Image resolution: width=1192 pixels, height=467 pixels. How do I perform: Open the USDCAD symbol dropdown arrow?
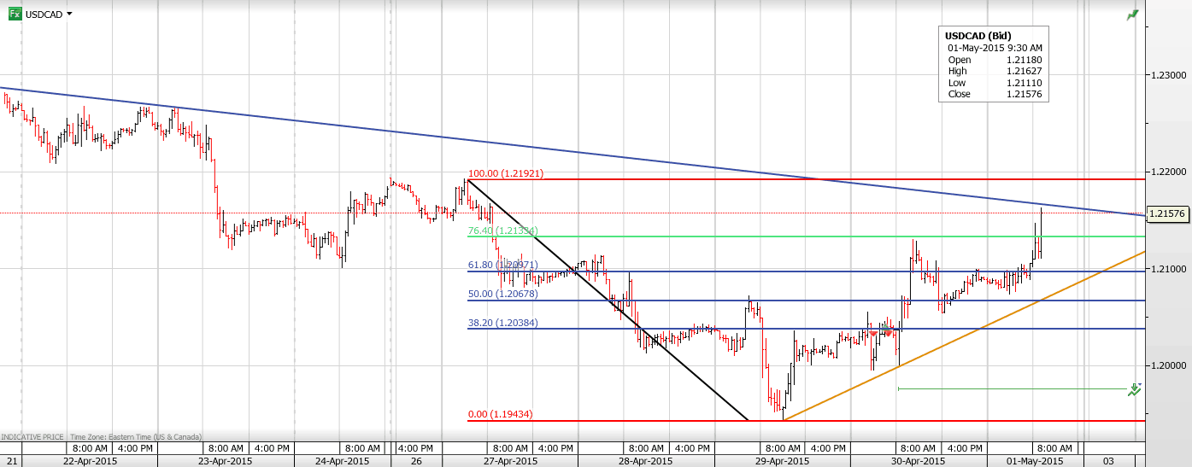69,14
